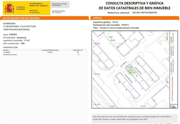This screenshot has width=180, height=124.
Task: Click the vertical map legend strip
Action: coord(174,67)
